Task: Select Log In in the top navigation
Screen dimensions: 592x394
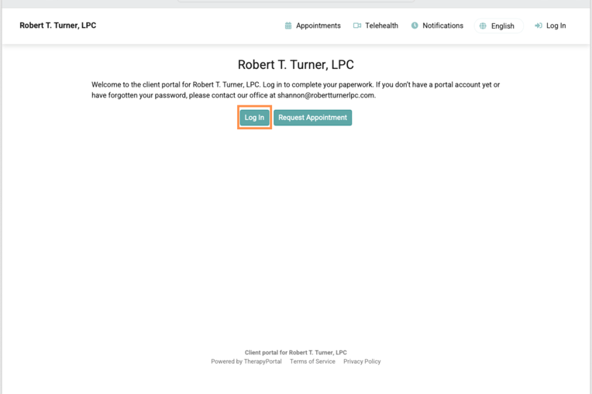Action: coord(550,26)
